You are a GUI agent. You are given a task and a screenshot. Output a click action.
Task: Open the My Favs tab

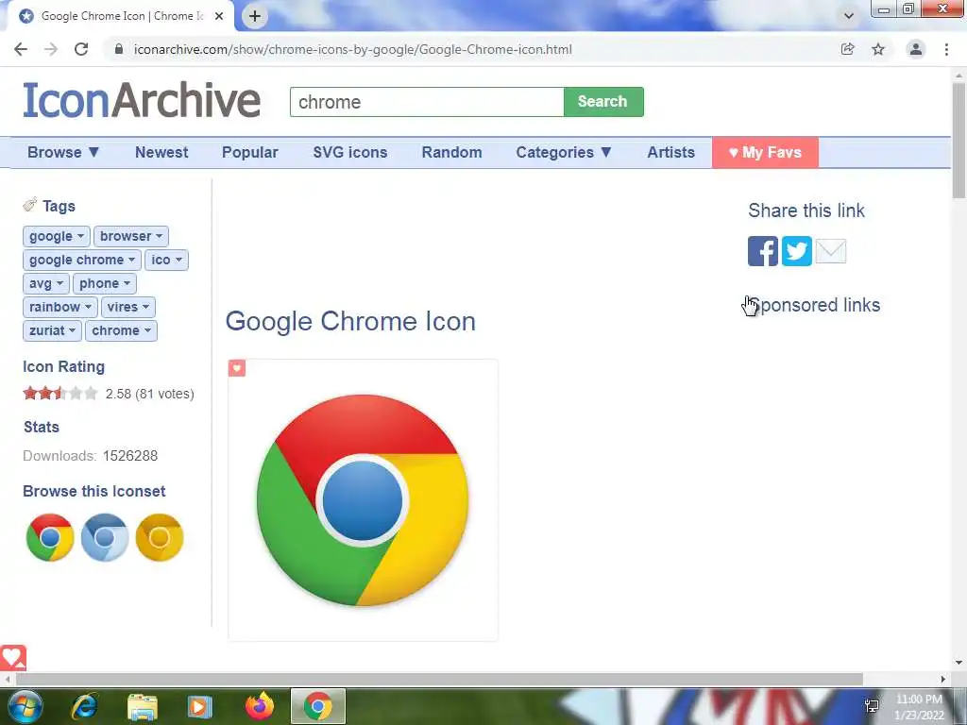(x=765, y=152)
